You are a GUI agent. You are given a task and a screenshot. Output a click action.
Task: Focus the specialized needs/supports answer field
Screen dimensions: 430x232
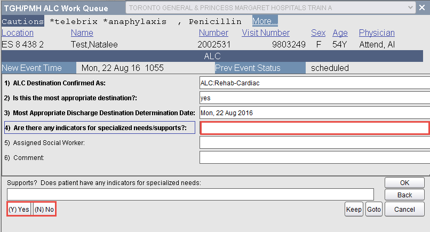314,128
